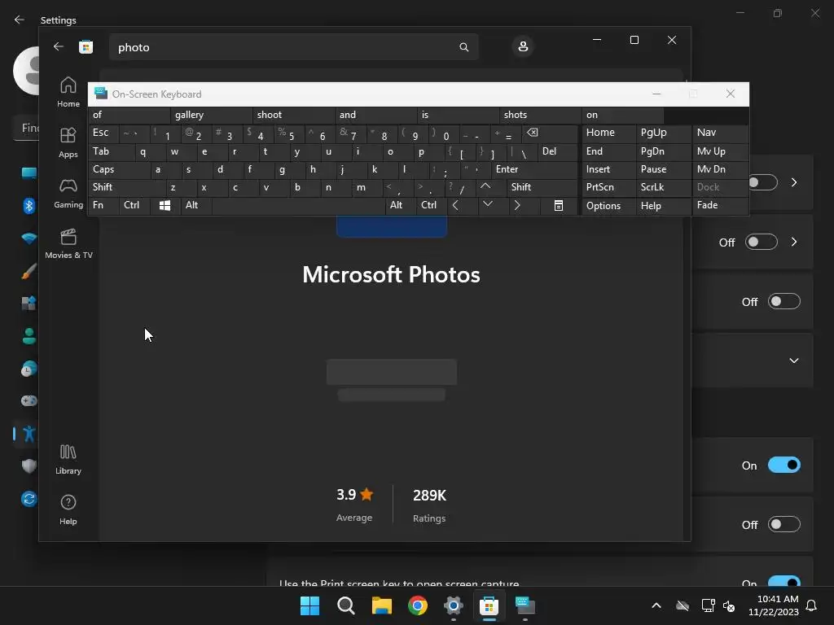Toggle the first Off switch with chevron
Viewport: 834px width, 625px height.
click(762, 243)
